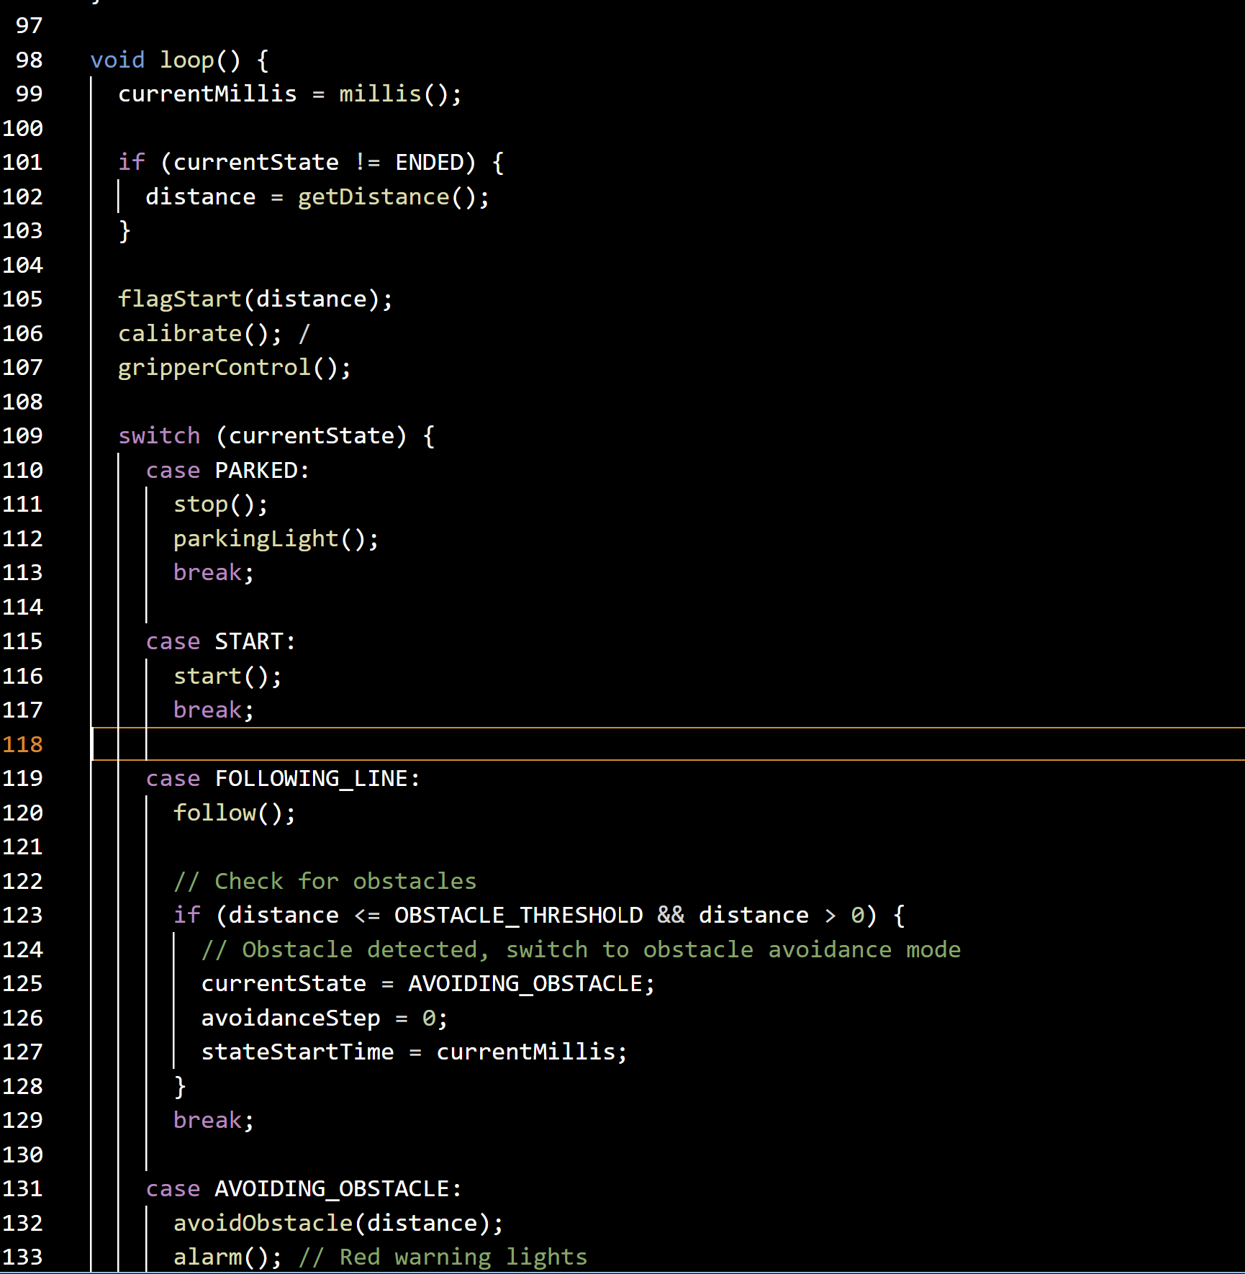Click 'OBSTACLE_THRESHOLD' on line 123
Image resolution: width=1245 pixels, height=1274 pixels.
pyautogui.click(x=518, y=915)
